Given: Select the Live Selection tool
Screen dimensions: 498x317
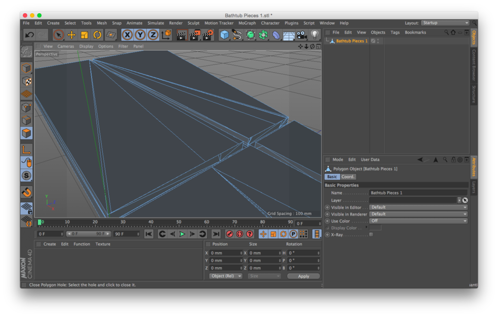Looking at the screenshot, I should pos(58,35).
